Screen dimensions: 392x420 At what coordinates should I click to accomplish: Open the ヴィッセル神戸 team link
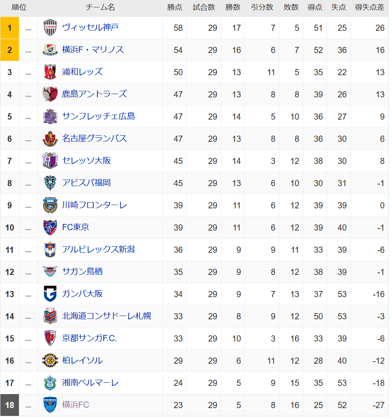(x=90, y=28)
